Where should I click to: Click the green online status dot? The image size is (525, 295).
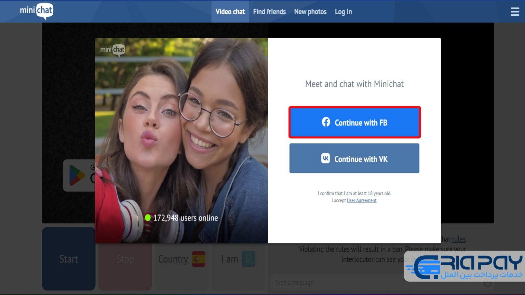pos(148,218)
